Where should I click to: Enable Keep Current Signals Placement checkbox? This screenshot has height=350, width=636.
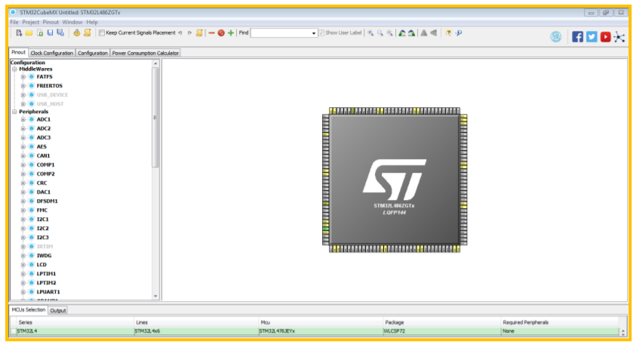point(102,33)
